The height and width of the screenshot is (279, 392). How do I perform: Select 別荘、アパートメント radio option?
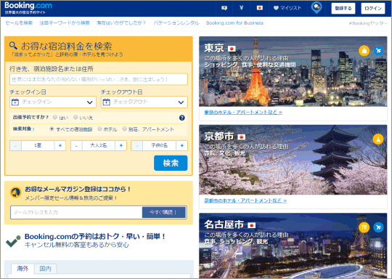tap(125, 129)
